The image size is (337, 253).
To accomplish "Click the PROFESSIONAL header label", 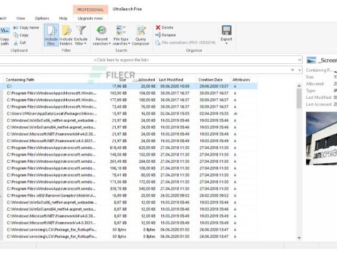I will pos(90,10).
